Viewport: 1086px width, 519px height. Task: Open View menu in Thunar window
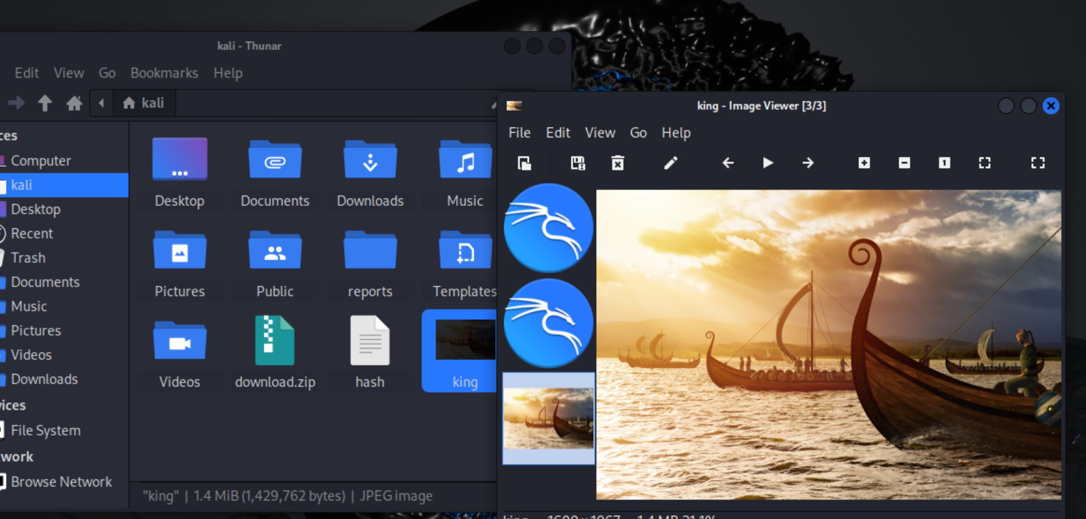coord(68,73)
